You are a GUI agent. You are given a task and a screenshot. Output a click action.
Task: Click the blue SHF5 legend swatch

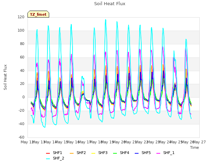tap(137, 153)
